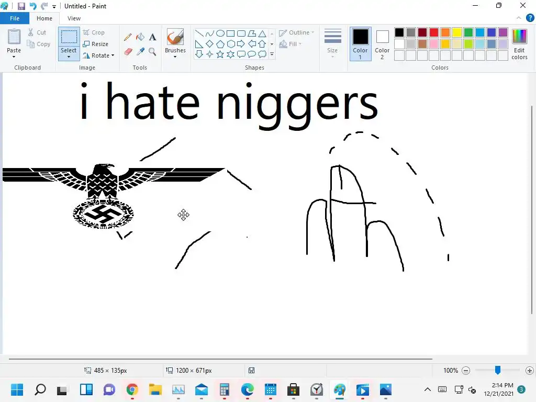This screenshot has height=402, width=536.
Task: Select the Pencil tool
Action: [x=128, y=37]
